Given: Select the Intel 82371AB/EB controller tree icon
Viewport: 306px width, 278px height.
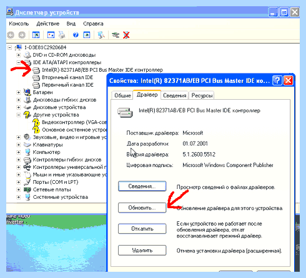Looking at the screenshot, I should click(36, 70).
